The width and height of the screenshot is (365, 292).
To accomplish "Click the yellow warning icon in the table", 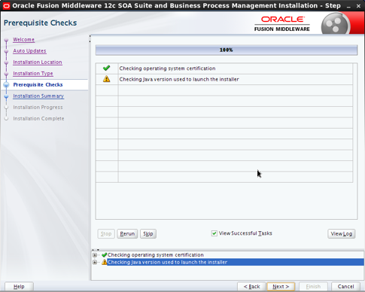I will pos(106,79).
